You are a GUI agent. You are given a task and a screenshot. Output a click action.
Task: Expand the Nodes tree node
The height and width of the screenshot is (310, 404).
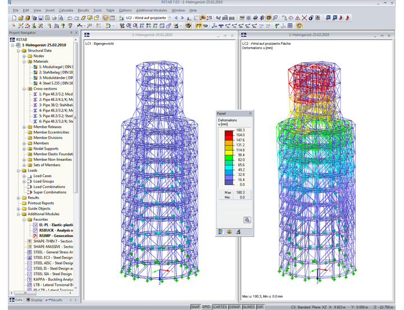[x=24, y=56]
